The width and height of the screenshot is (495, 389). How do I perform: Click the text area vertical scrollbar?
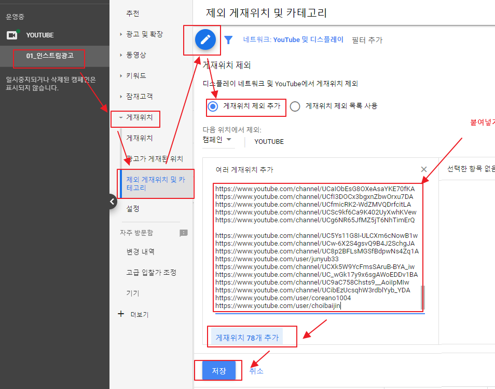(x=423, y=297)
